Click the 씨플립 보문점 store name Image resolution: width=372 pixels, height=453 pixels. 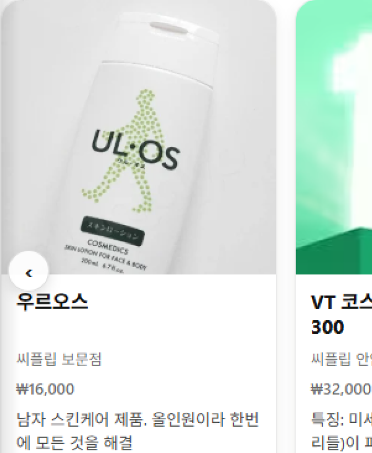(x=59, y=359)
